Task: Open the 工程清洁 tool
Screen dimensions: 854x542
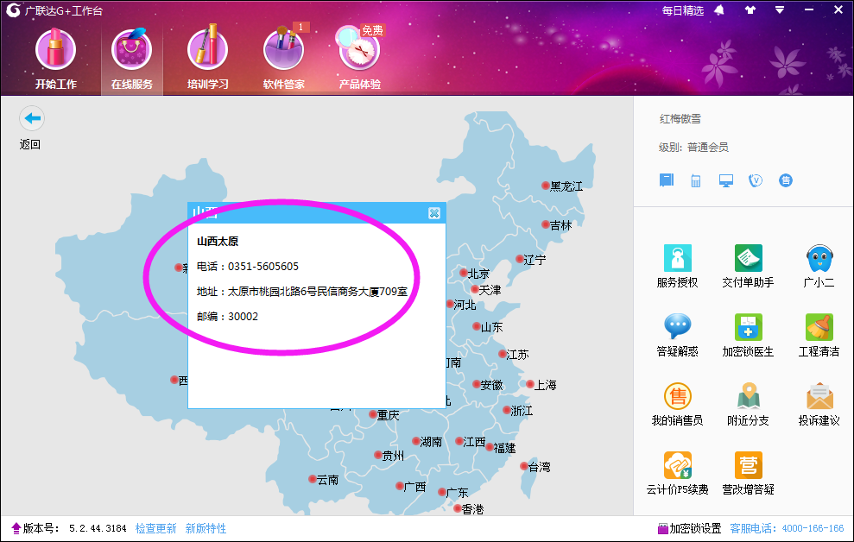Action: coord(819,335)
